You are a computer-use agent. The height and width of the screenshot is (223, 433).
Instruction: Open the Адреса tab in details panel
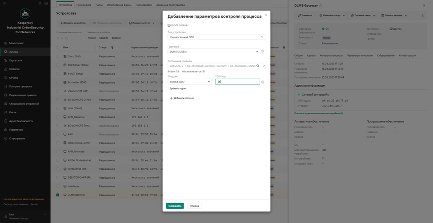point(311,56)
